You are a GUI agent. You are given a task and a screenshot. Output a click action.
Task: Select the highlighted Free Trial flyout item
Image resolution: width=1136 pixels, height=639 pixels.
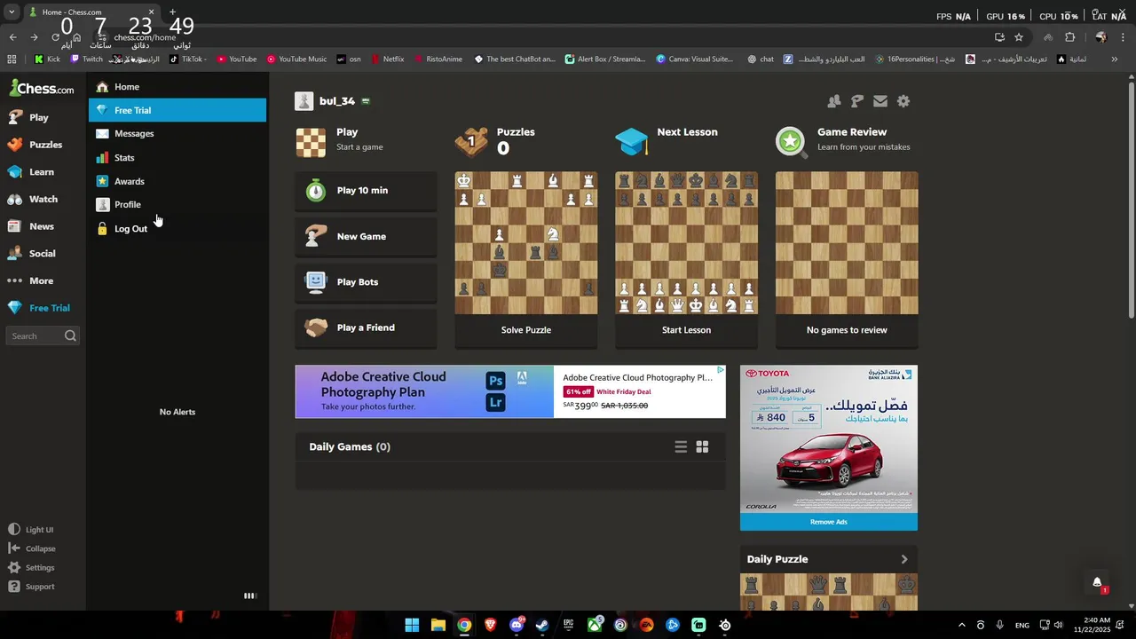click(x=177, y=110)
